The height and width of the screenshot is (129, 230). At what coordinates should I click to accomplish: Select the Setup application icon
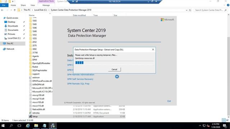pos(31,116)
